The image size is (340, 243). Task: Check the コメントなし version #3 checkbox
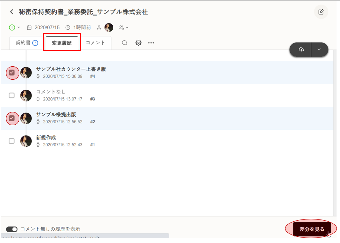(12, 95)
